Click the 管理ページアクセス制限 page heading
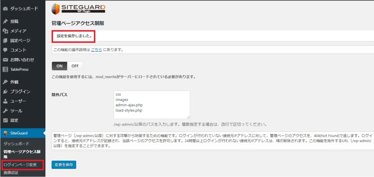This screenshot has width=374, height=177. pos(78,23)
